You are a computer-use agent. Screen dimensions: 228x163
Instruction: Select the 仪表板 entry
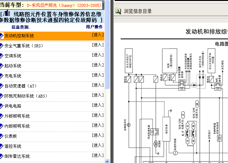pos(11,136)
